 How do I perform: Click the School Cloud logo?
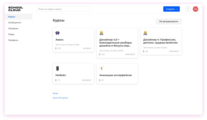click(x=15, y=9)
